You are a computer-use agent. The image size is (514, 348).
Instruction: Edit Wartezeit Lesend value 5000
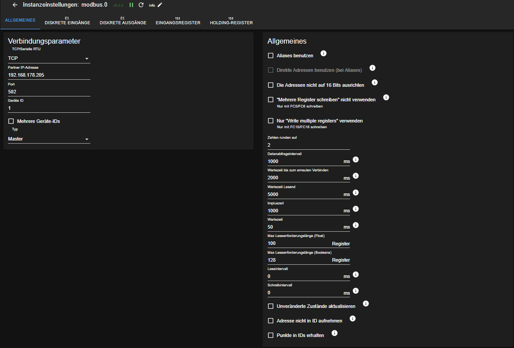pyautogui.click(x=305, y=194)
